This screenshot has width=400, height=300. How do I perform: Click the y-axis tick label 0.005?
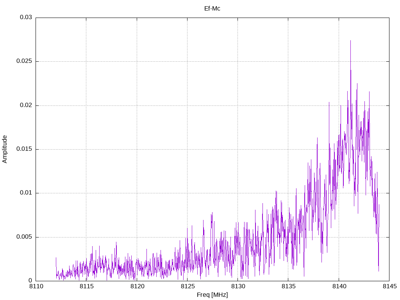pyautogui.click(x=25, y=237)
